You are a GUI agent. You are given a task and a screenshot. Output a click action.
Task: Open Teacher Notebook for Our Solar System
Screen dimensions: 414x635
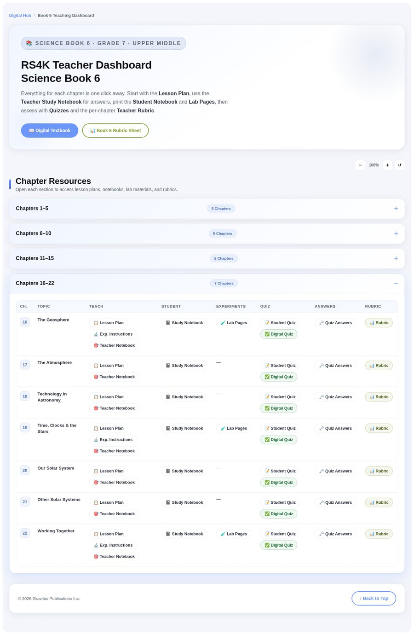click(114, 482)
